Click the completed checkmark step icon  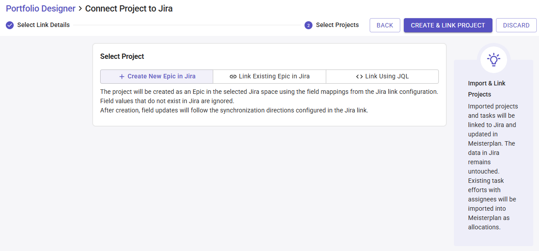point(10,25)
